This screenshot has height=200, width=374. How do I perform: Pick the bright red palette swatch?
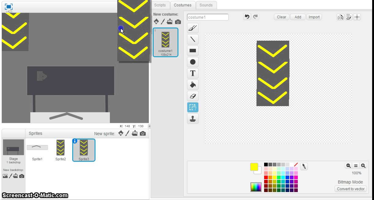266,177
